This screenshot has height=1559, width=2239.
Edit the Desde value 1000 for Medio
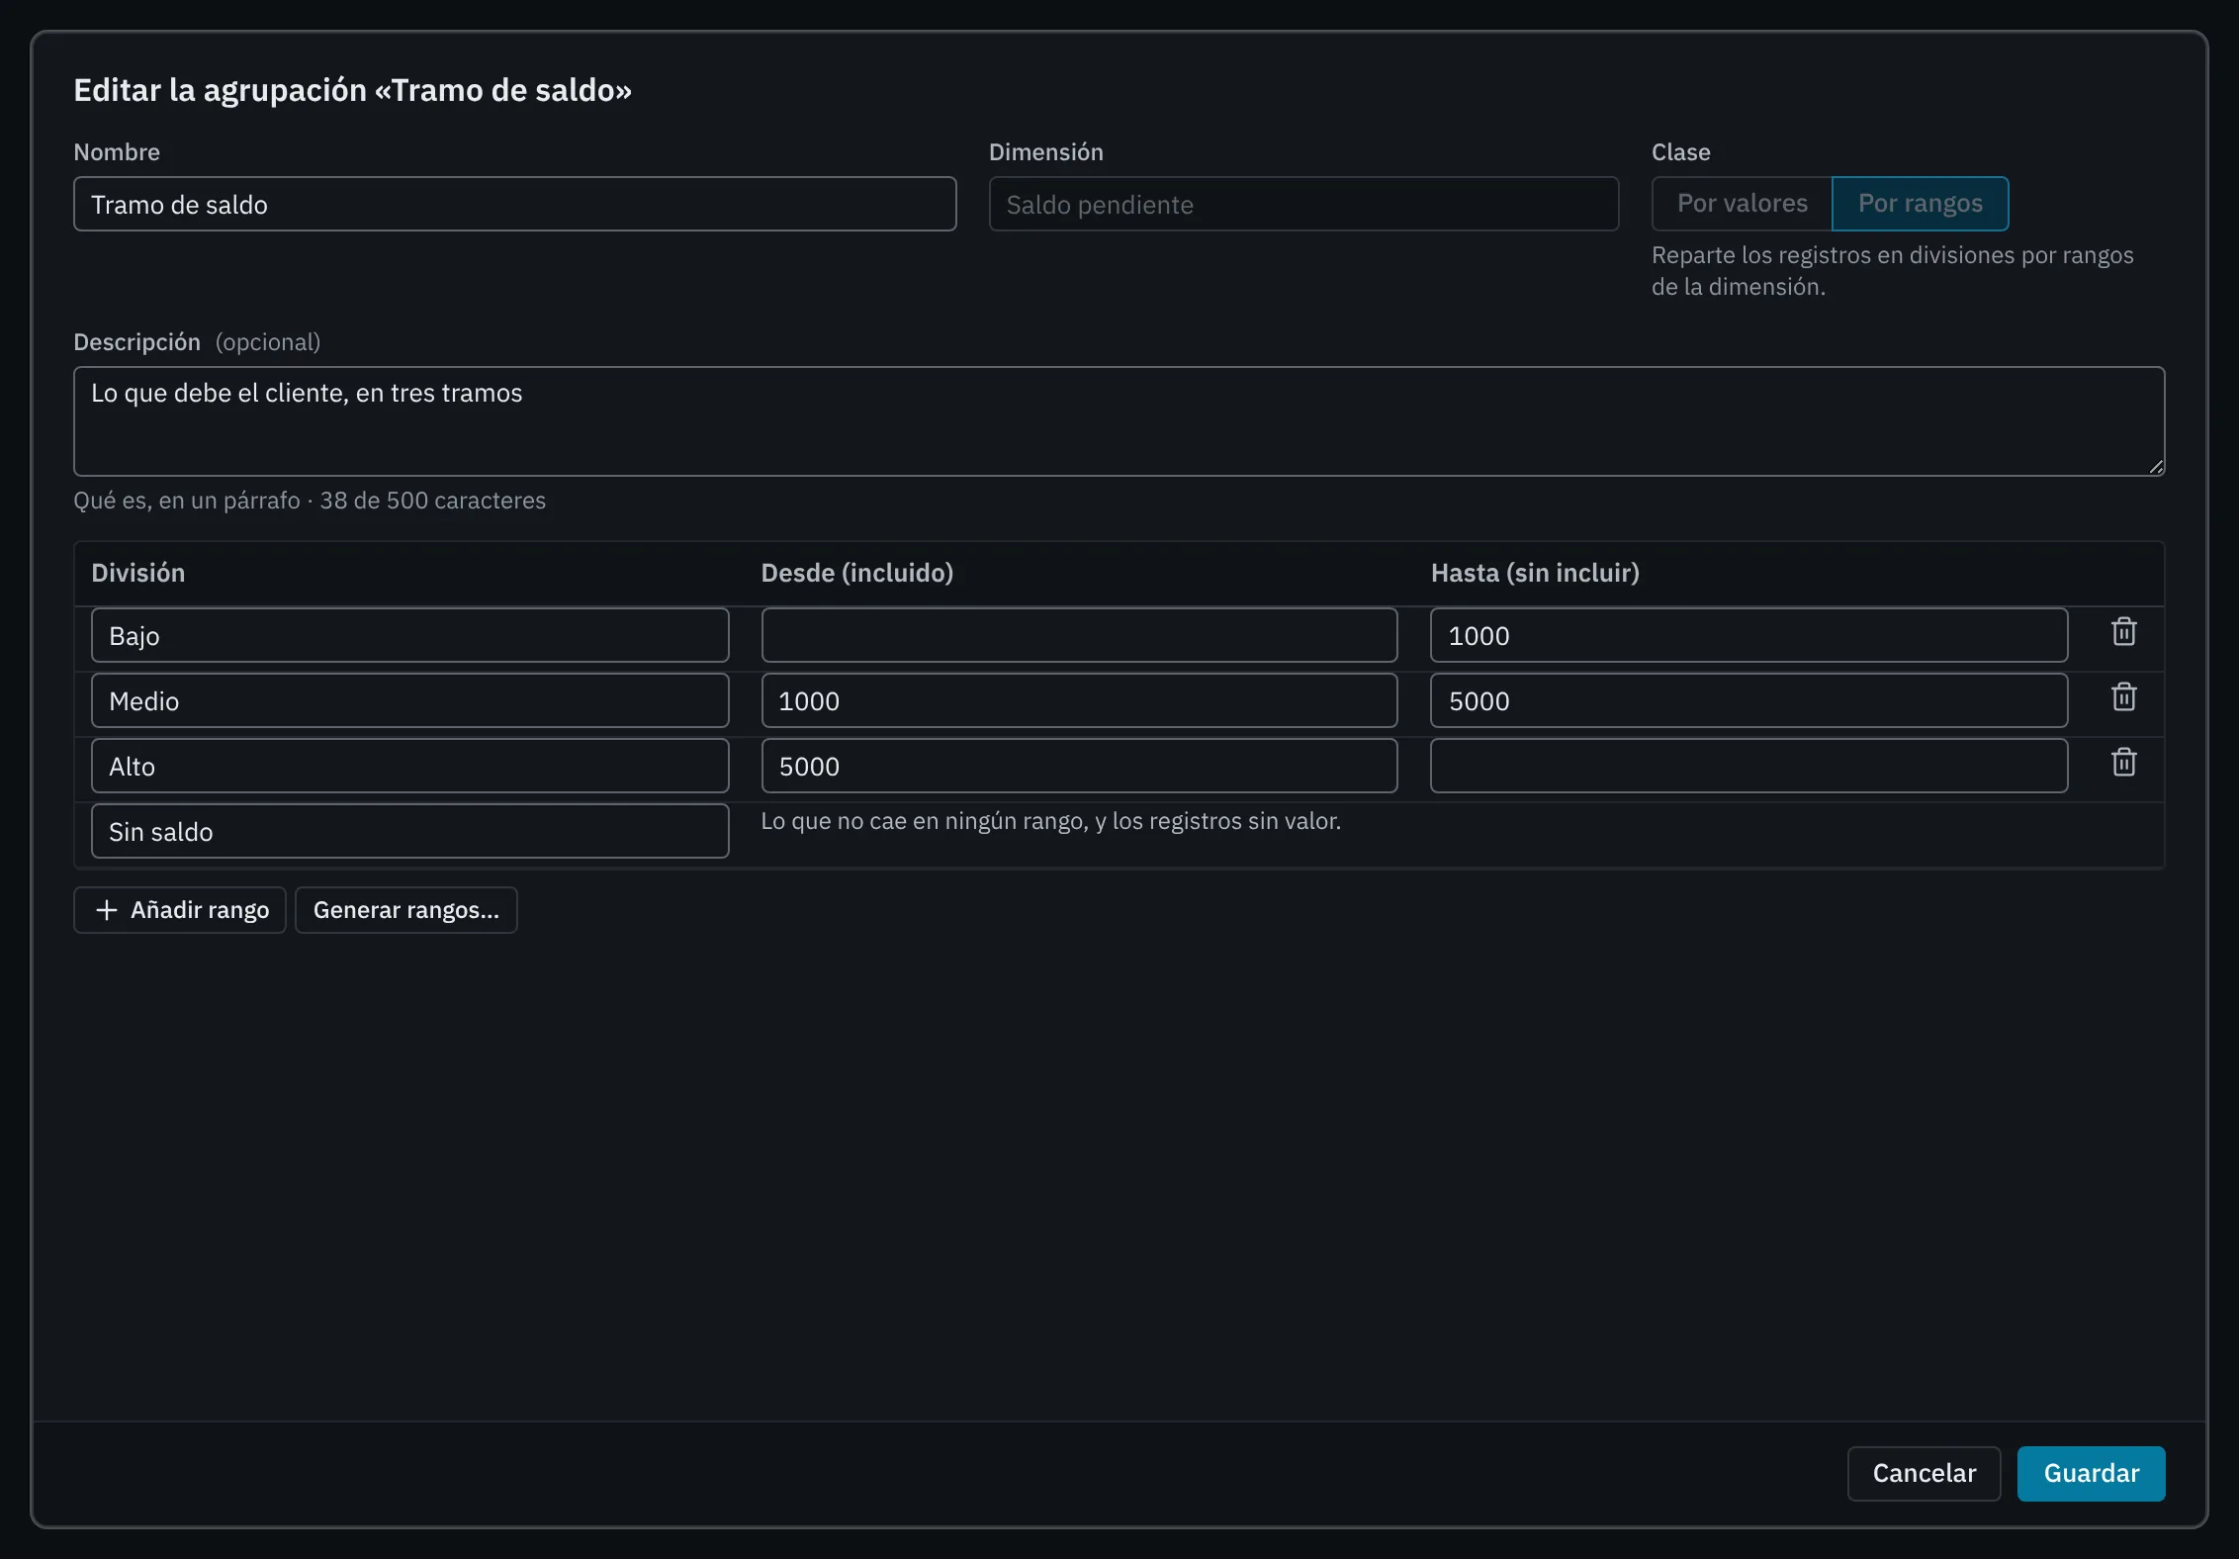click(x=1079, y=700)
